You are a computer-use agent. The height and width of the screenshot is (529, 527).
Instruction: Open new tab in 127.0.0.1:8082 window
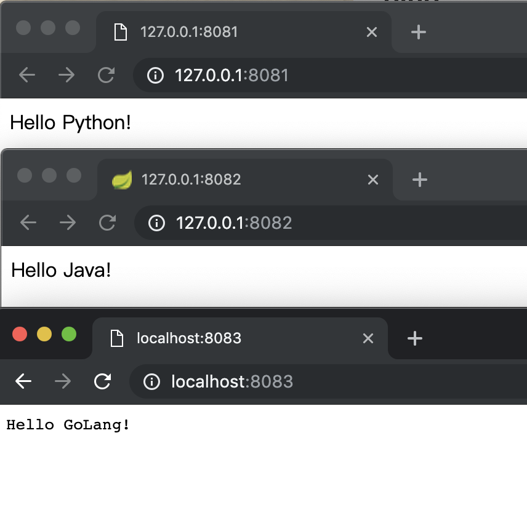(x=419, y=180)
